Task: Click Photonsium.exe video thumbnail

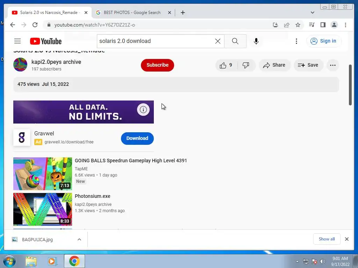Action: (x=43, y=209)
